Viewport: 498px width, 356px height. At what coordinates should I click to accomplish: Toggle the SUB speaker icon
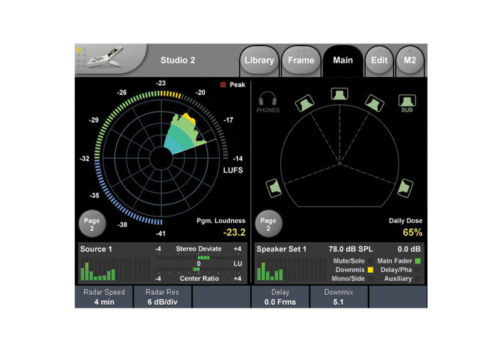point(407,103)
